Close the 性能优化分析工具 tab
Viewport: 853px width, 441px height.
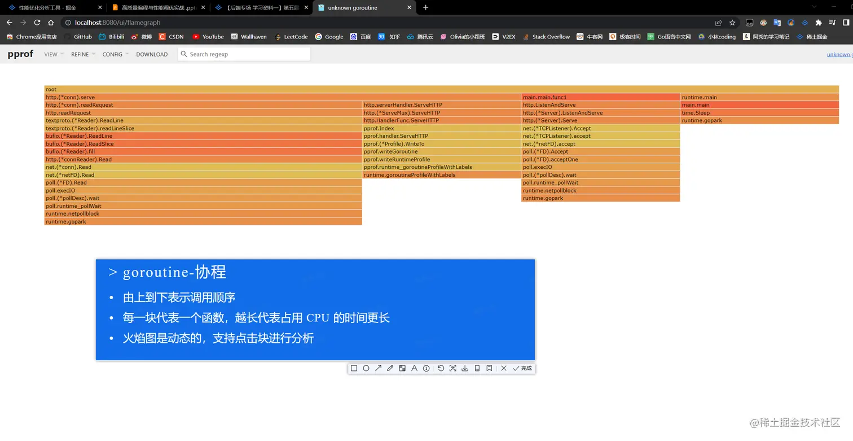[100, 7]
